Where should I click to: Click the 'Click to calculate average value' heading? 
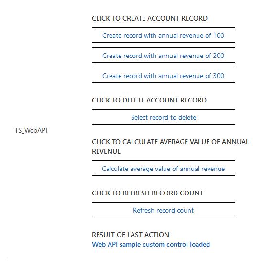click(x=170, y=147)
